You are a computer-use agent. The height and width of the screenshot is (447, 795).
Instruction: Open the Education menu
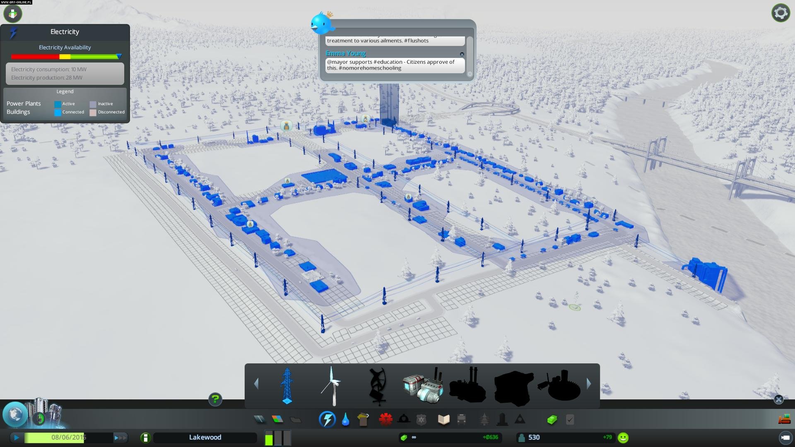(443, 420)
